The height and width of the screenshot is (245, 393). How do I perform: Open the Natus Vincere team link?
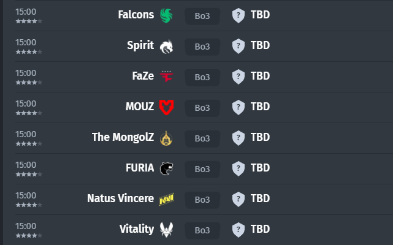click(x=121, y=198)
